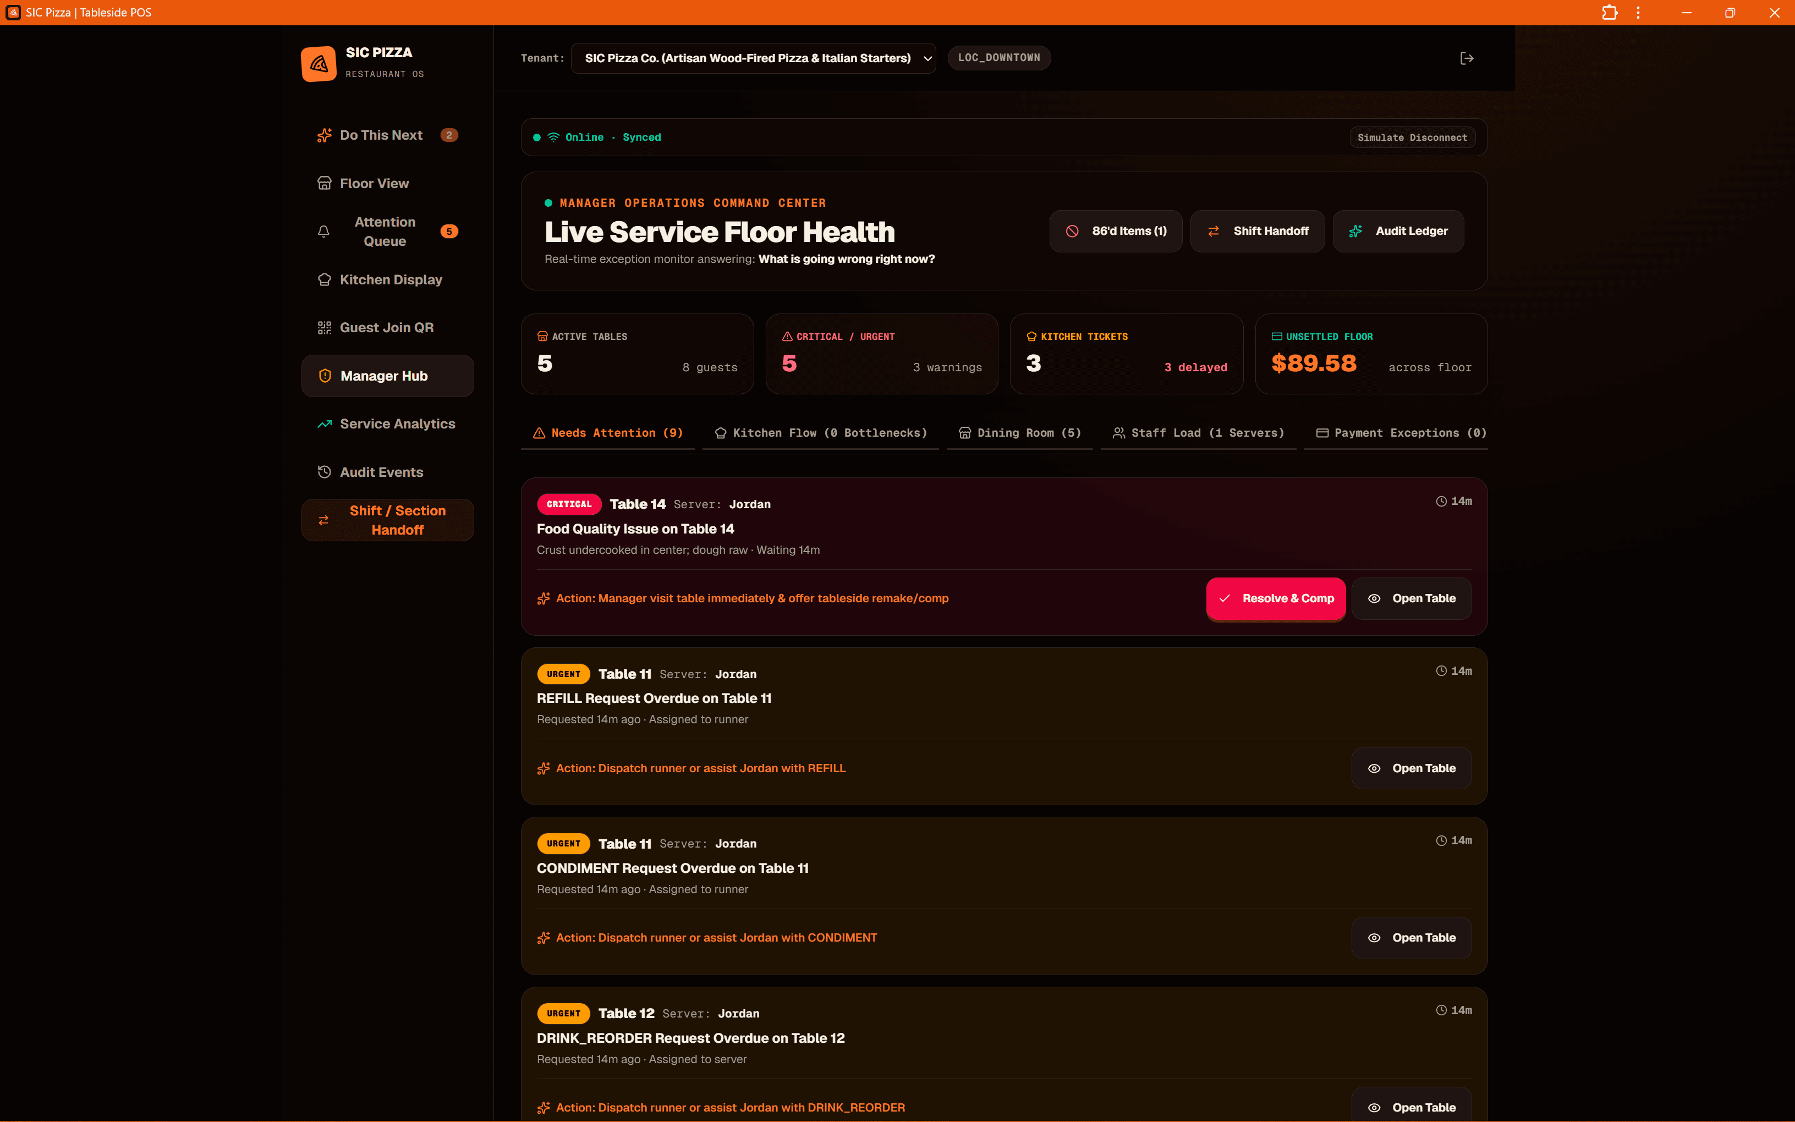Screen dimensions: 1795x1122
Task: Click the Manager Hub shield icon
Action: [325, 376]
